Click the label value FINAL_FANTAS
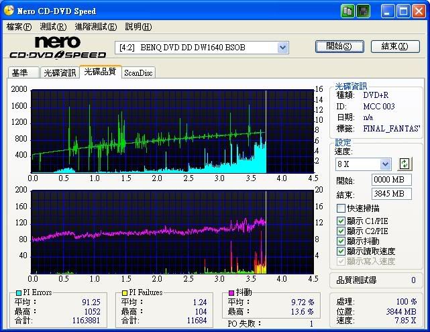The width and height of the screenshot is (430, 332). click(392, 129)
